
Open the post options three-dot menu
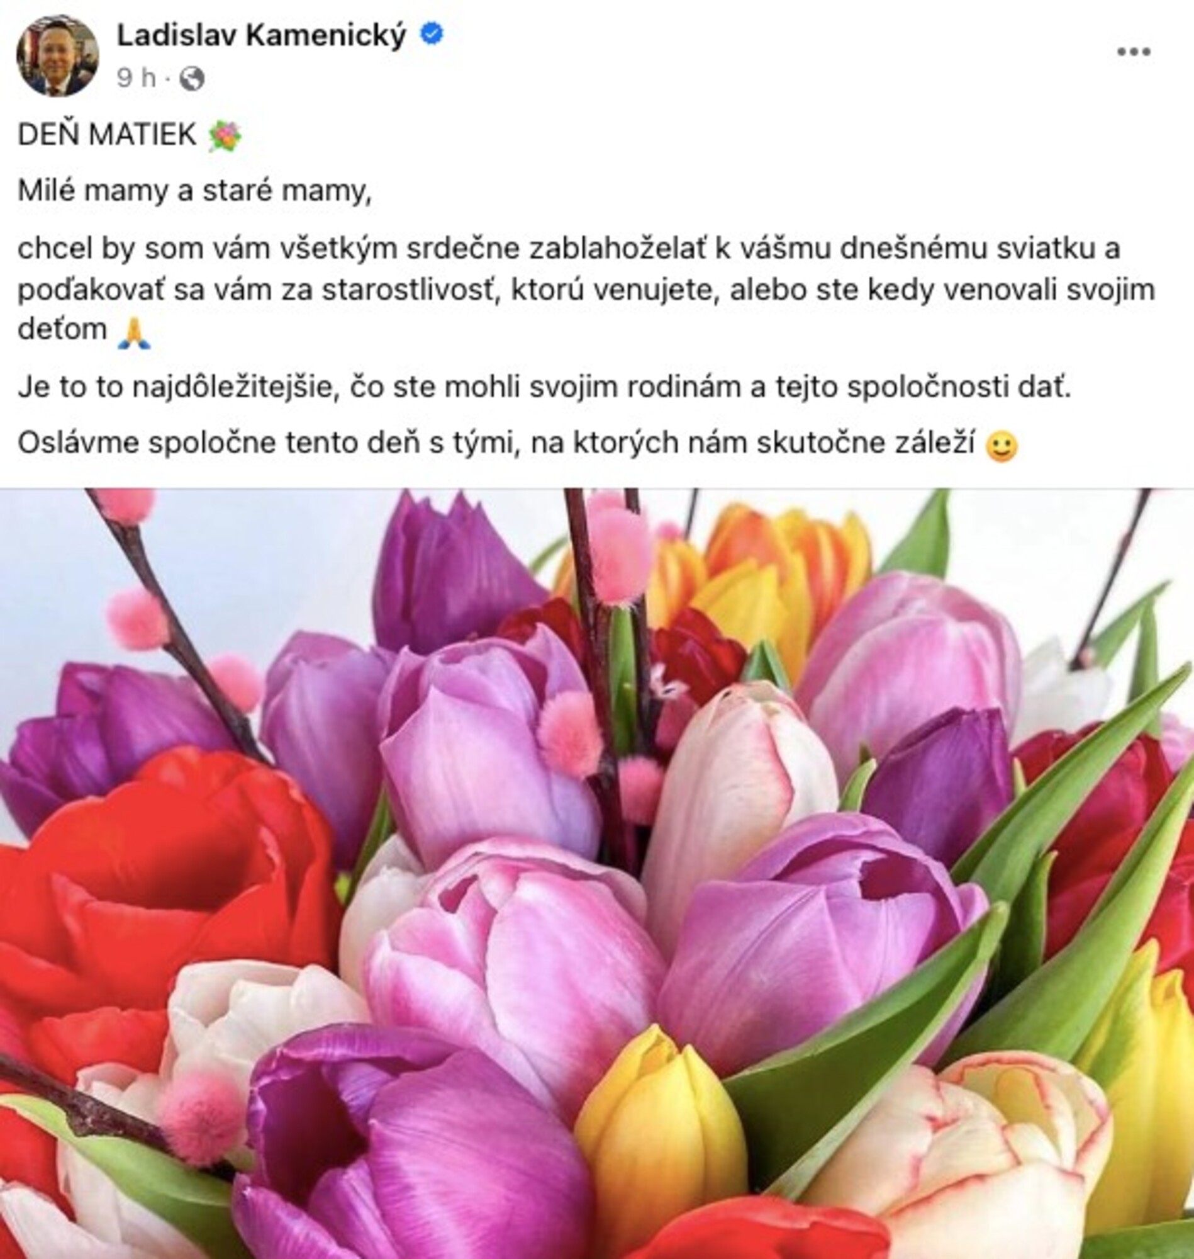point(1134,52)
